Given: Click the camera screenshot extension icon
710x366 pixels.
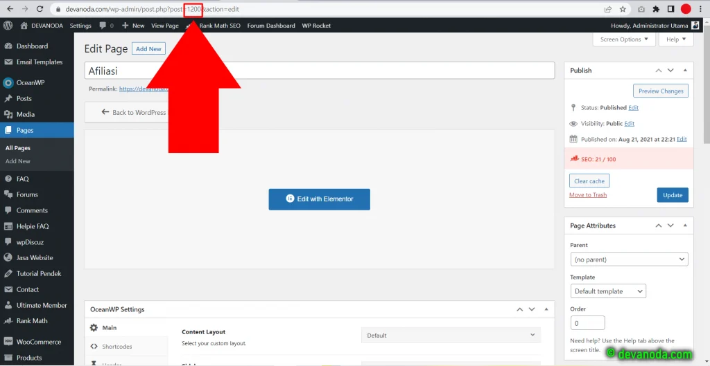Looking at the screenshot, I should tap(641, 9).
